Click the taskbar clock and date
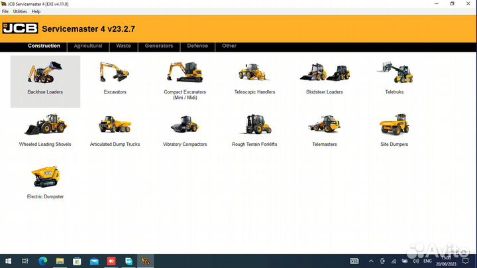 click(446, 261)
